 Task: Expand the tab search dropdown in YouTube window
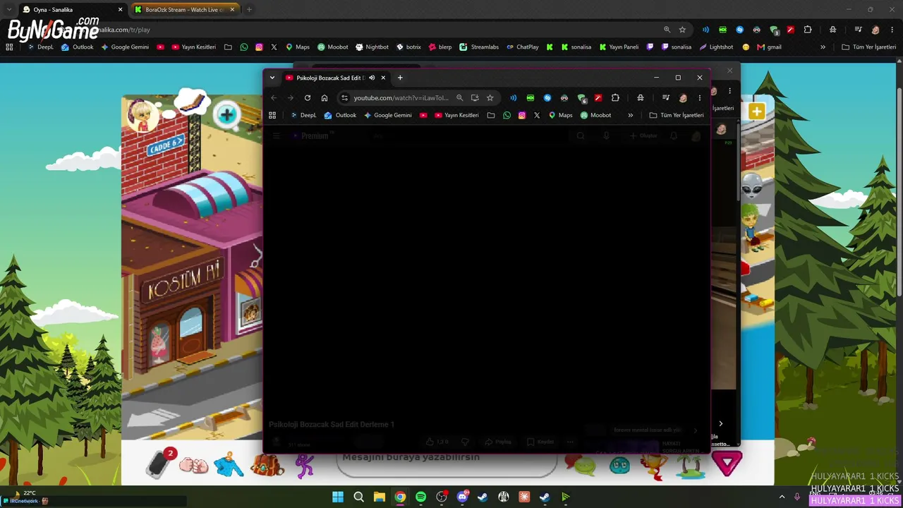tap(272, 78)
